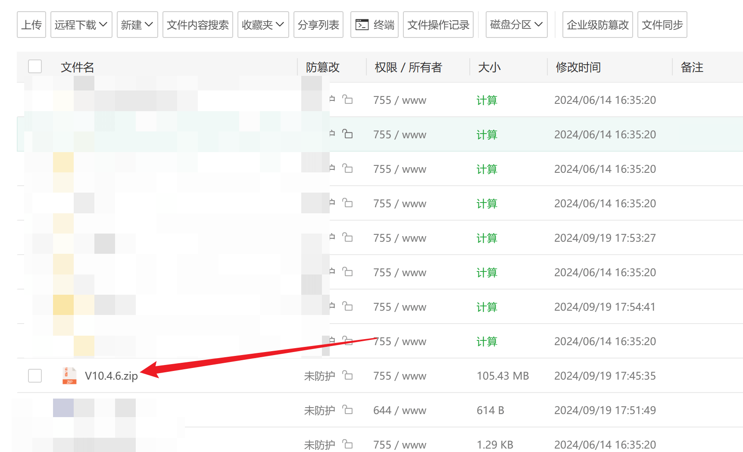Open the V10.4.6.zip file name
This screenshot has height=452, width=743.
click(111, 376)
